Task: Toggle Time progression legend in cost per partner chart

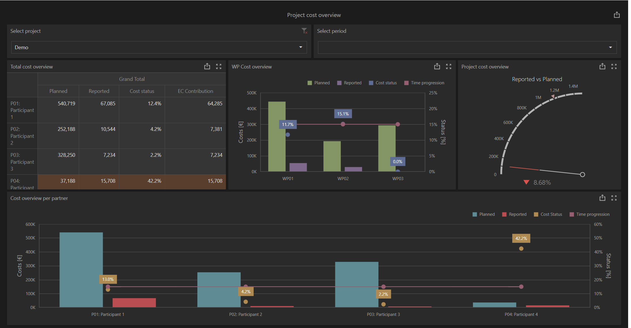Action: (x=591, y=214)
